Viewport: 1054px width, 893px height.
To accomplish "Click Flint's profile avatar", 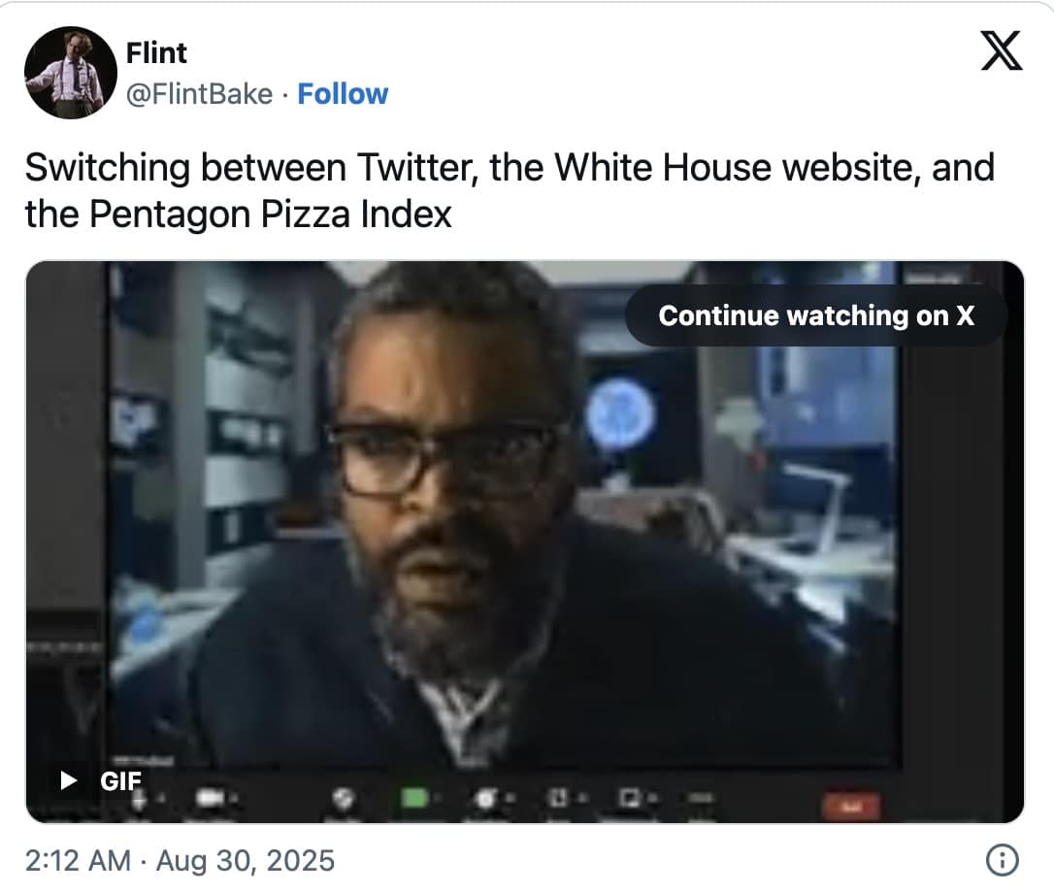I will tap(72, 70).
